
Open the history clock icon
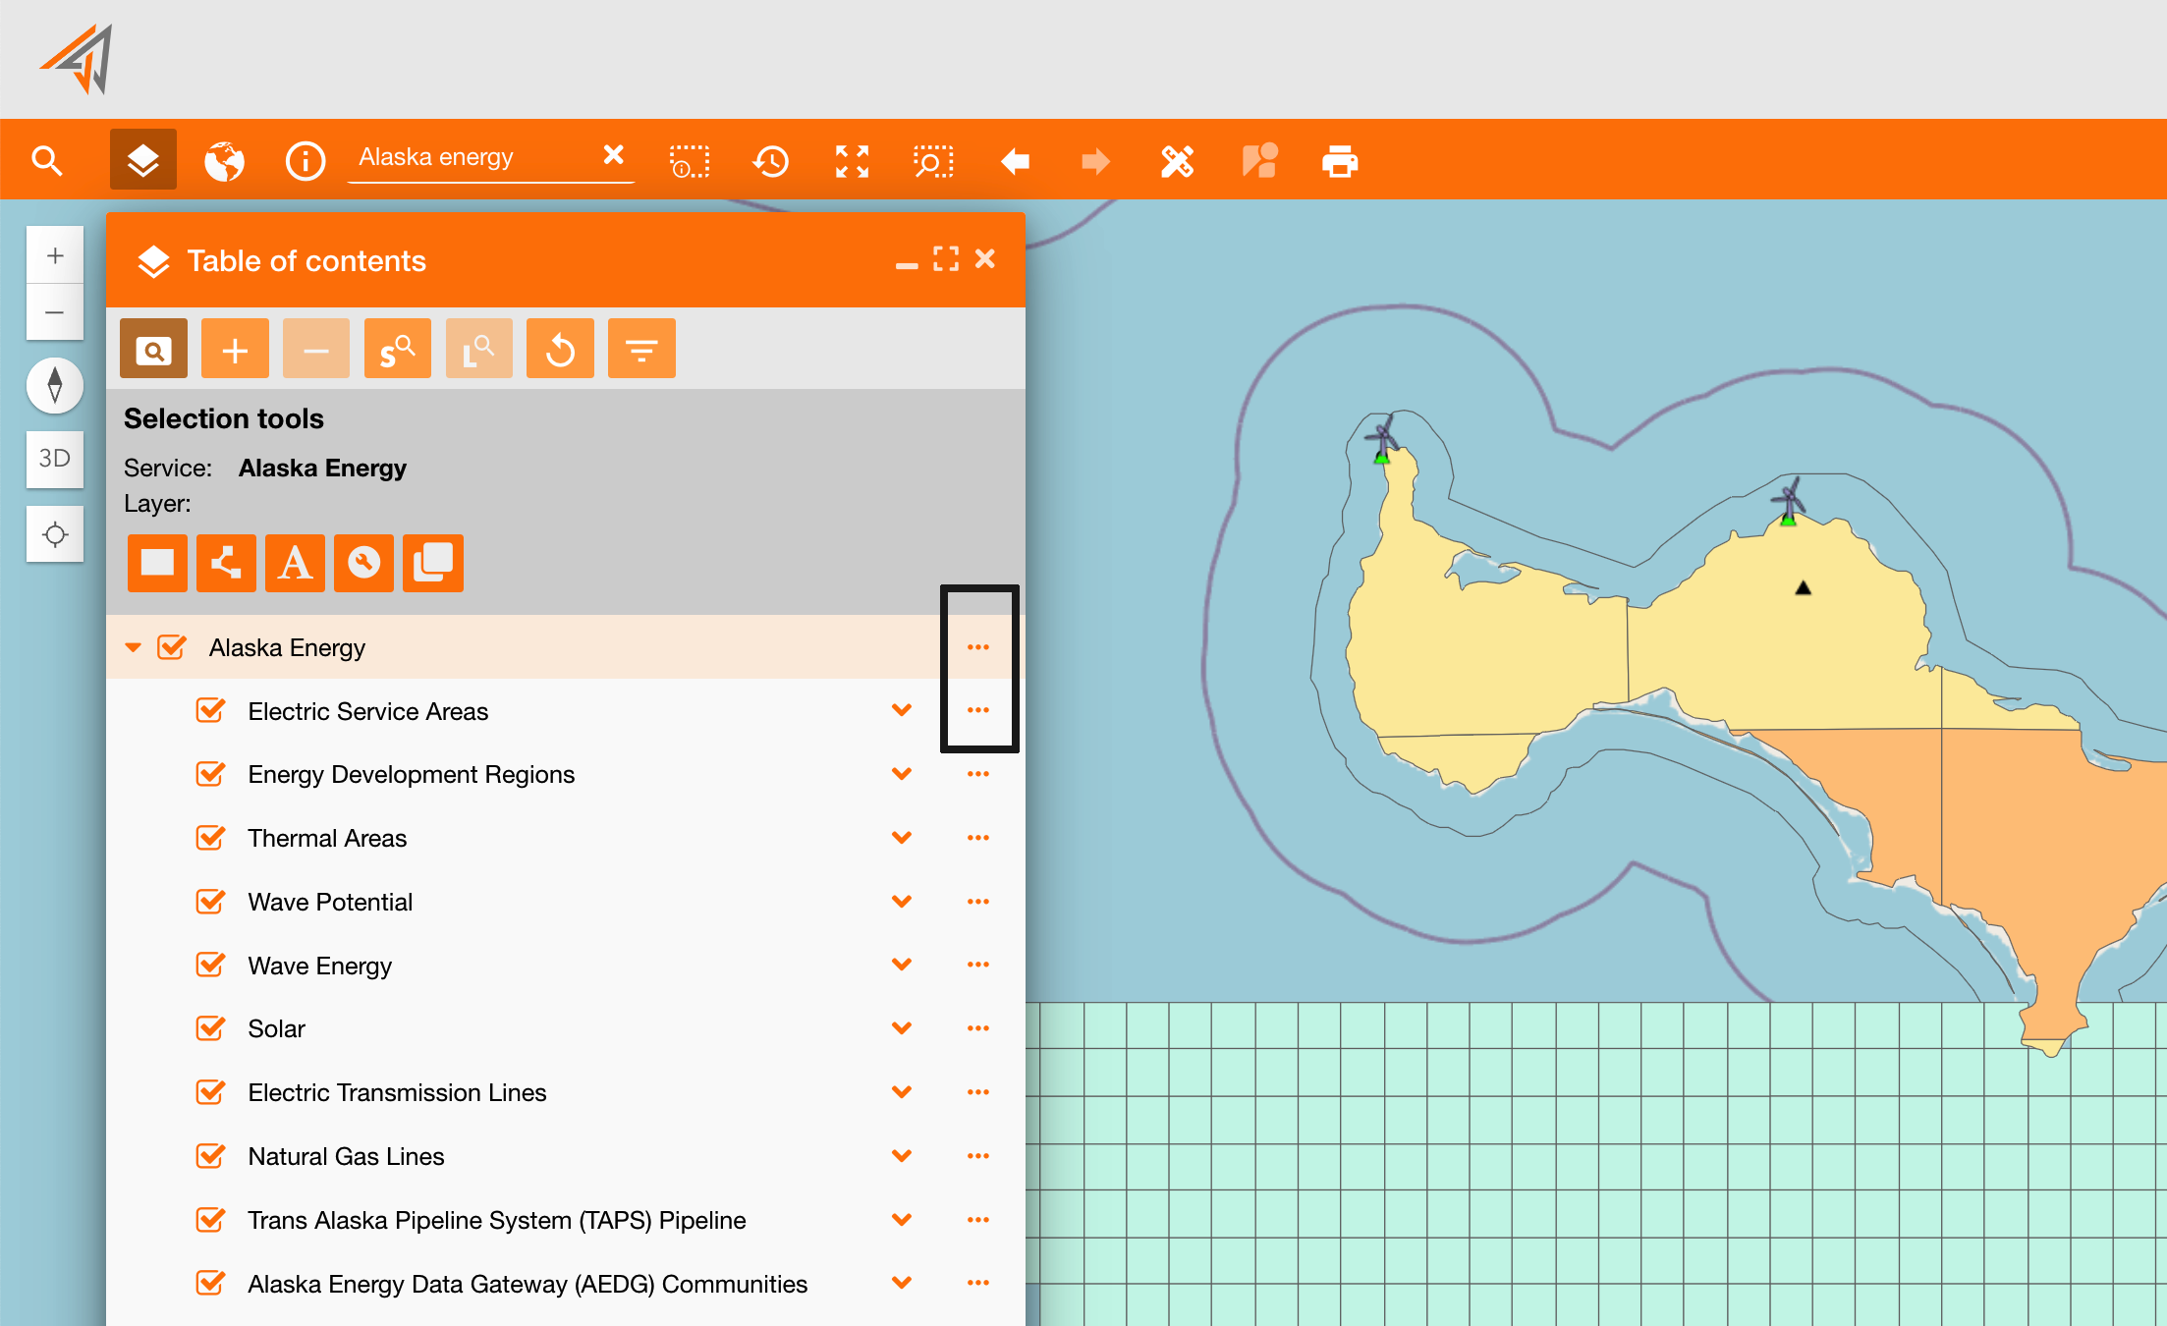[771, 161]
